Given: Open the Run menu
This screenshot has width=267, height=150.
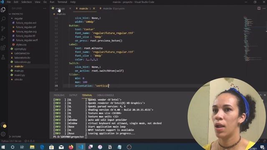Looking at the screenshot, I should pos(52,2).
